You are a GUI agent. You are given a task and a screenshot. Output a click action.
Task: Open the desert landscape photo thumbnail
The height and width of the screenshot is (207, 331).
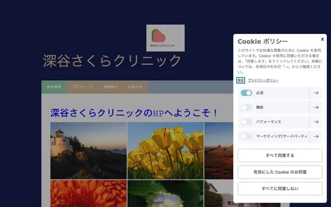pyautogui.click(x=219, y=151)
